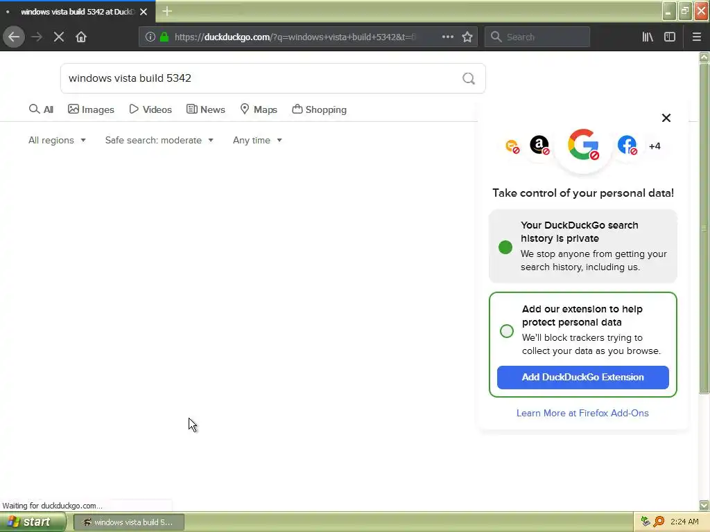Image resolution: width=710 pixels, height=532 pixels.
Task: Click the small orange blocked tracker icon
Action: tap(512, 147)
